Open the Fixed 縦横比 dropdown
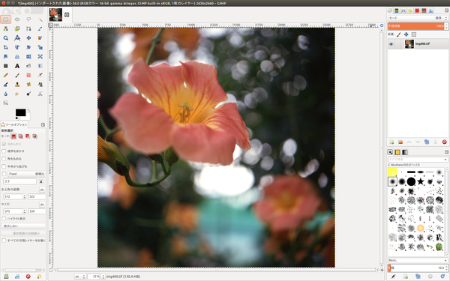 click(x=26, y=174)
